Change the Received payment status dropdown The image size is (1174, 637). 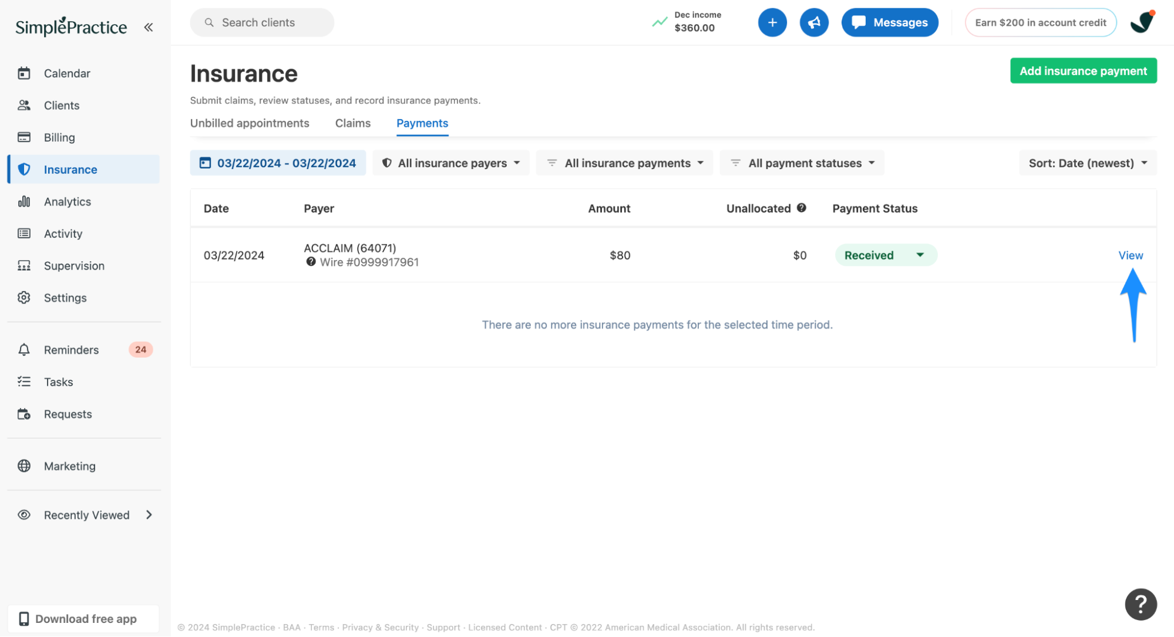[886, 255]
